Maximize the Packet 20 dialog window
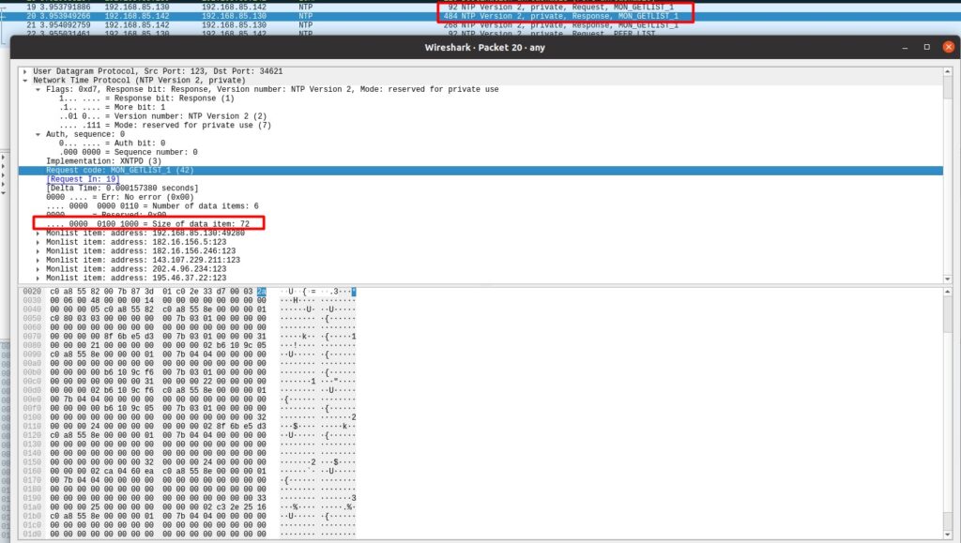This screenshot has width=961, height=543. tap(926, 47)
